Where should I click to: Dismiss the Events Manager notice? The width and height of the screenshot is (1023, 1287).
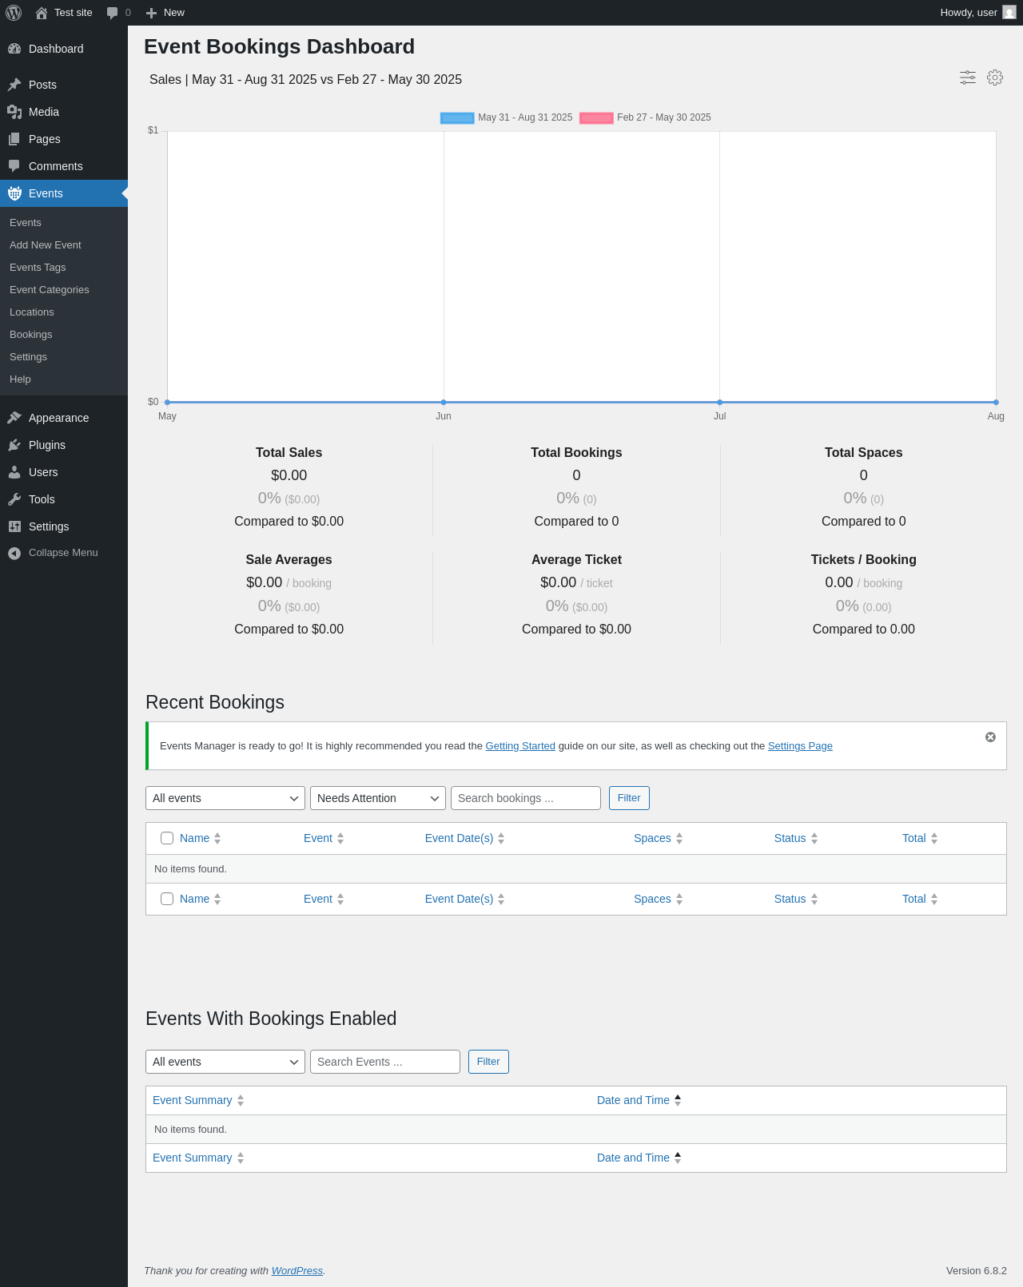(x=990, y=737)
